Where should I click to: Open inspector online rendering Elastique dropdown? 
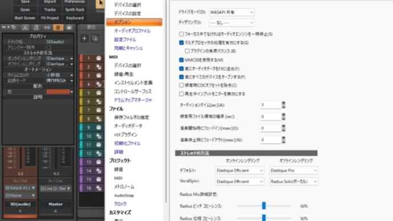60,58
